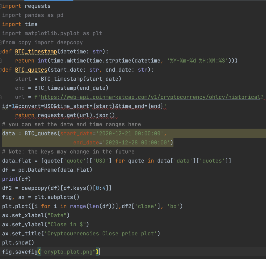Click 'import matplotlib.pyplot as plt' line
266x259 pixels.
pos(52,33)
